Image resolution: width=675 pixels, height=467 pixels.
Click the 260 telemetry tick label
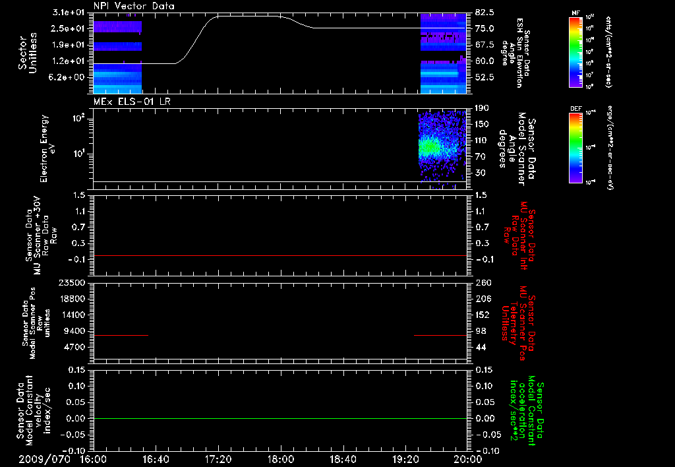coord(483,283)
